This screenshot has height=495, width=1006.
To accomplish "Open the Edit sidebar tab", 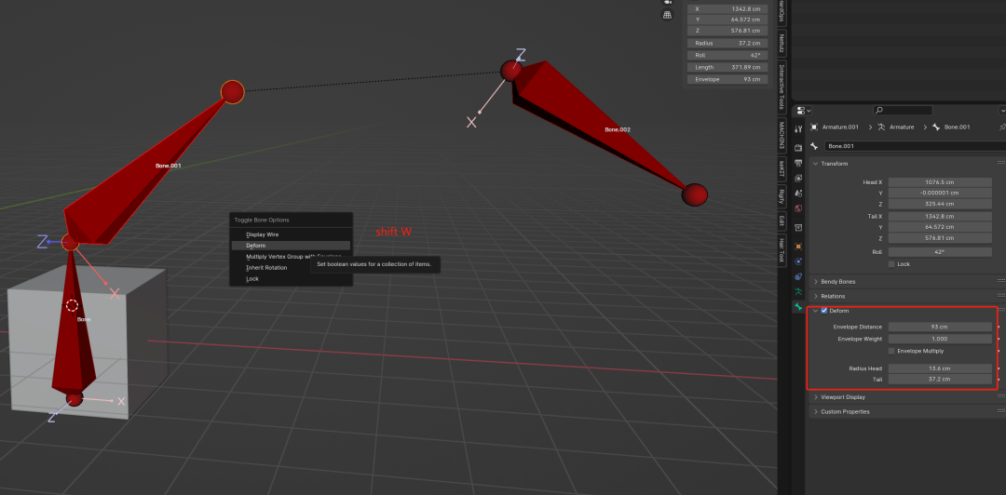I will (782, 221).
